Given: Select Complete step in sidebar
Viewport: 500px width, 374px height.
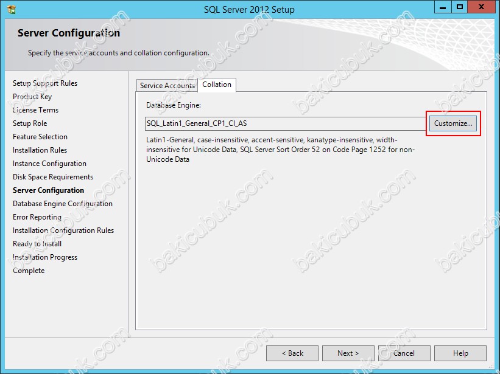Looking at the screenshot, I should pyautogui.click(x=29, y=271).
